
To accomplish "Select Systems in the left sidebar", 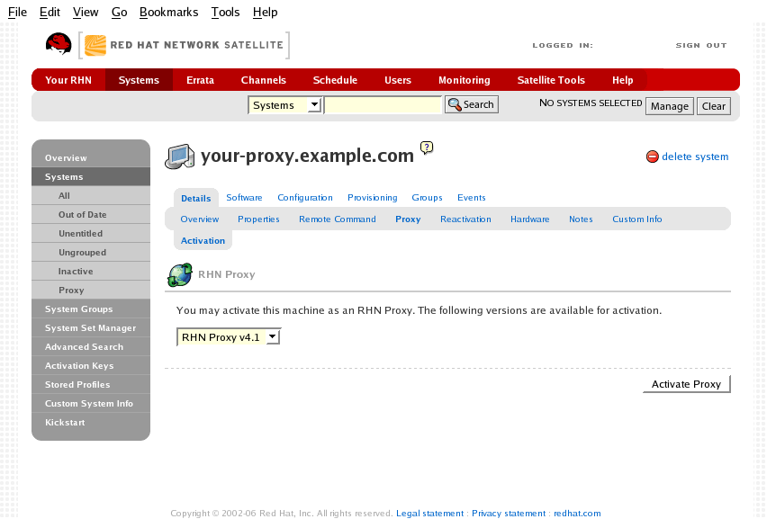I will pos(91,177).
